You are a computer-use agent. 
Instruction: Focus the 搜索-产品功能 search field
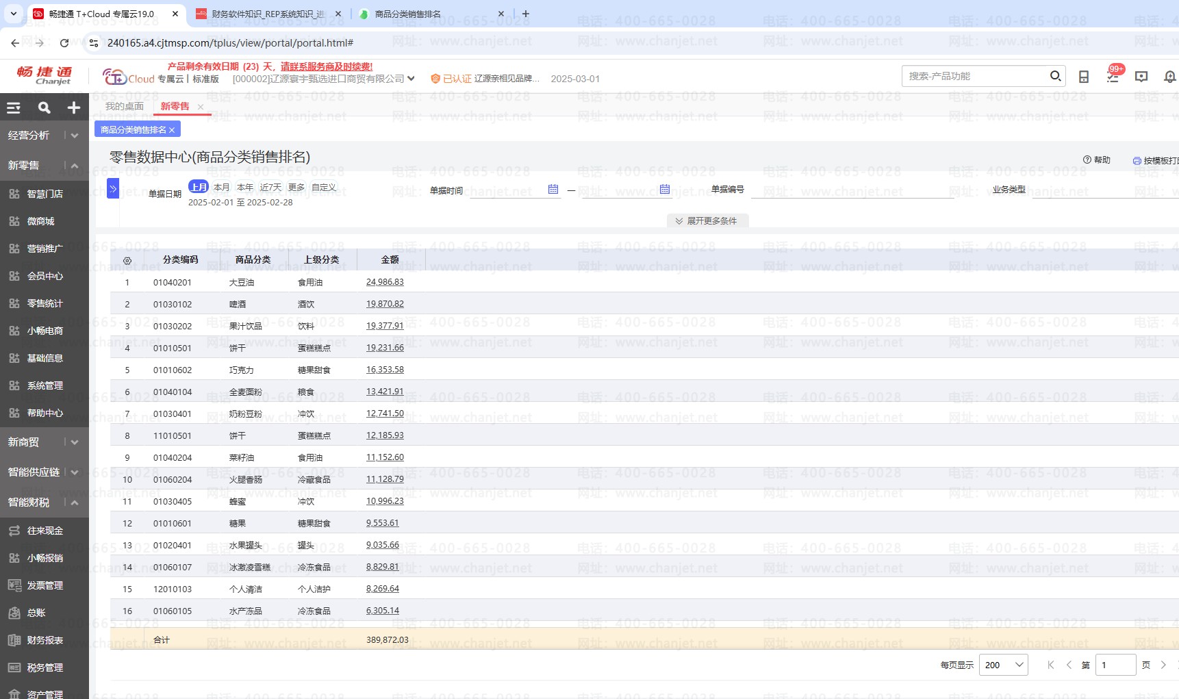[976, 76]
